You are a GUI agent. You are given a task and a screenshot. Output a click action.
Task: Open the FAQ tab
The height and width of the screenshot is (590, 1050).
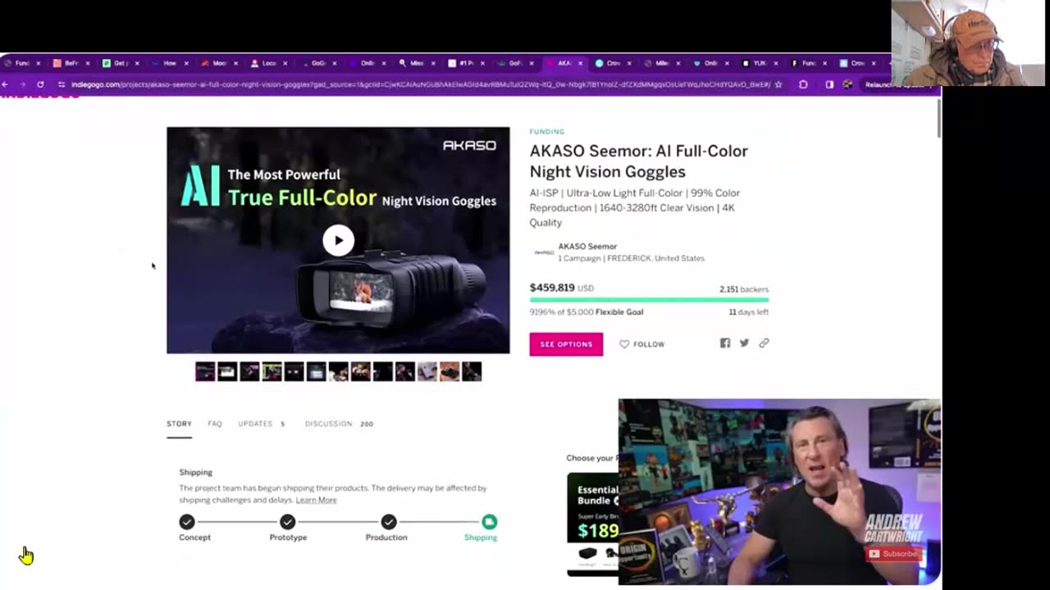[x=215, y=424]
